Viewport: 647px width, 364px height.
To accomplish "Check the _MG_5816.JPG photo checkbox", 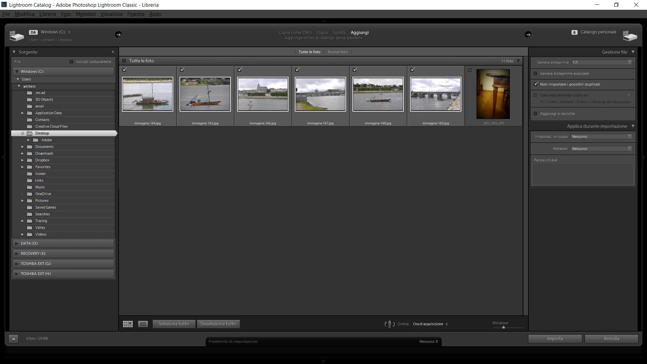I will point(470,70).
